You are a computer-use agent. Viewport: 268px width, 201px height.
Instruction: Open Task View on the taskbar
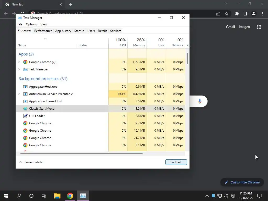tap(44, 196)
